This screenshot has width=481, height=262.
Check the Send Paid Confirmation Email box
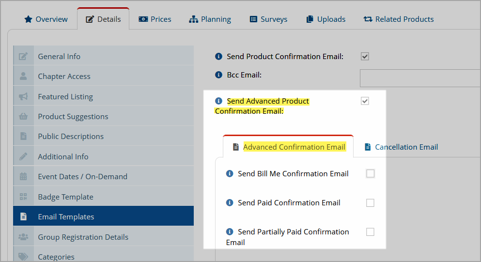pyautogui.click(x=370, y=203)
